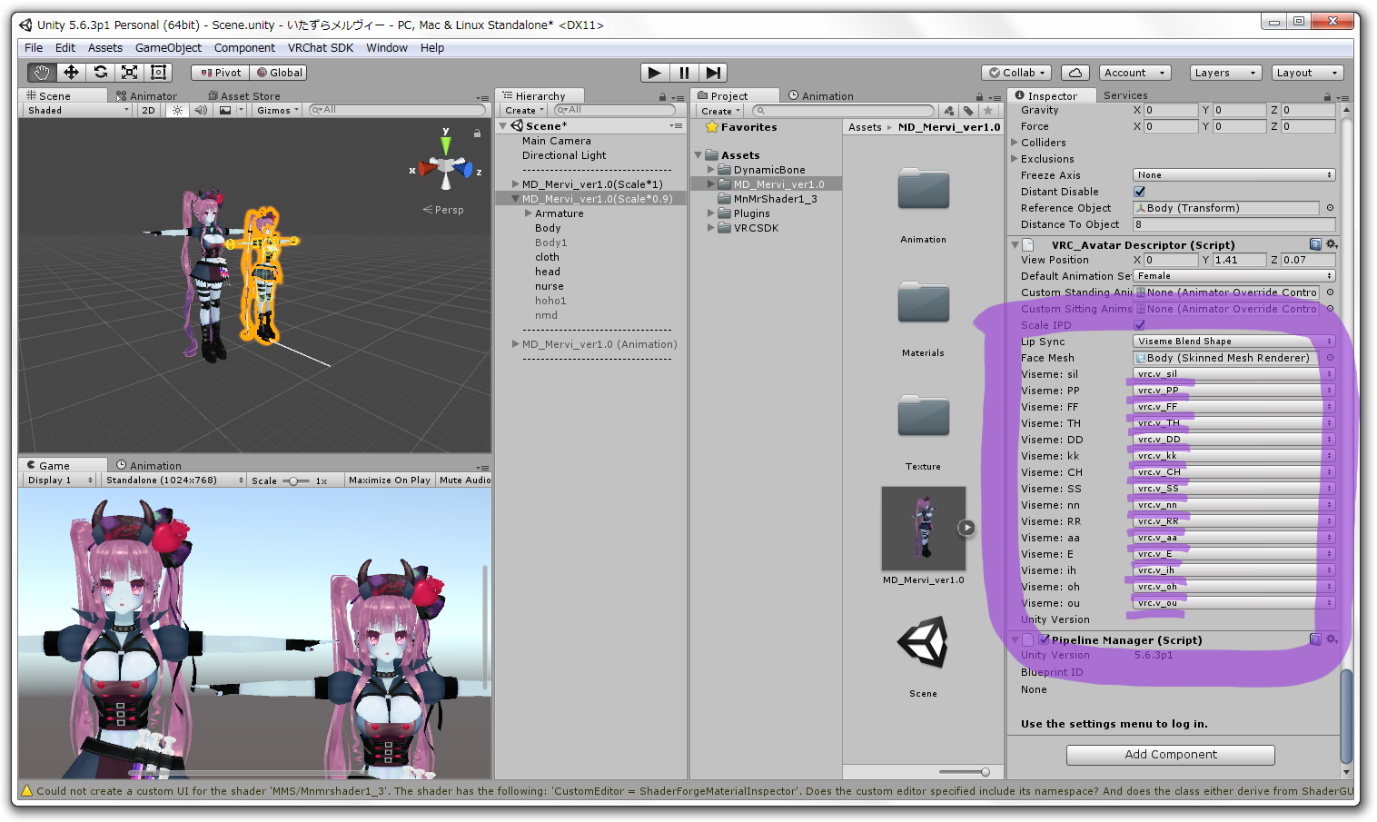Click the scene orientation gizmo
Image resolution: width=1377 pixels, height=822 pixels.
[445, 168]
